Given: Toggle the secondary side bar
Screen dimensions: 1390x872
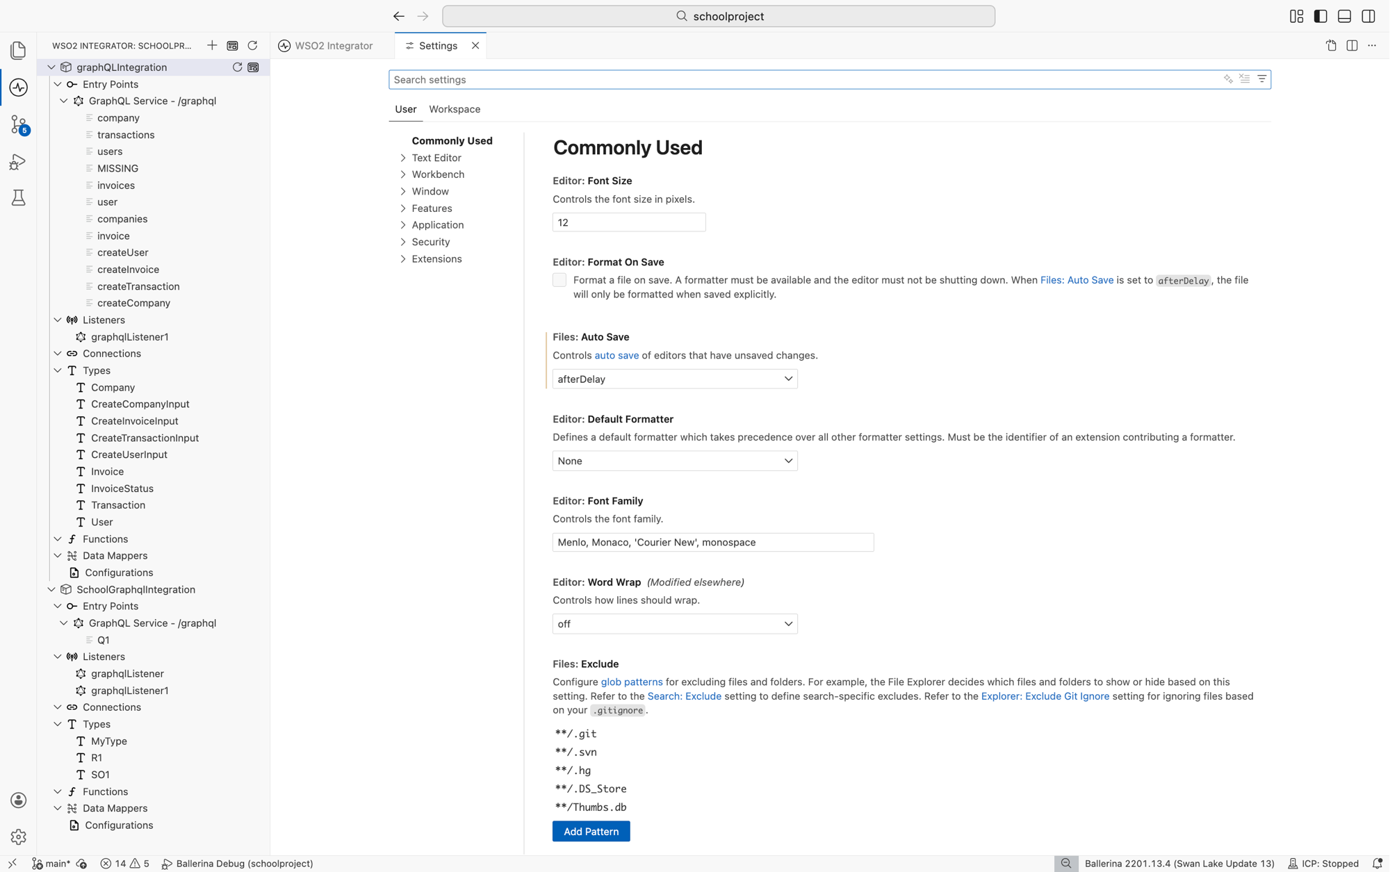Looking at the screenshot, I should click(1368, 16).
